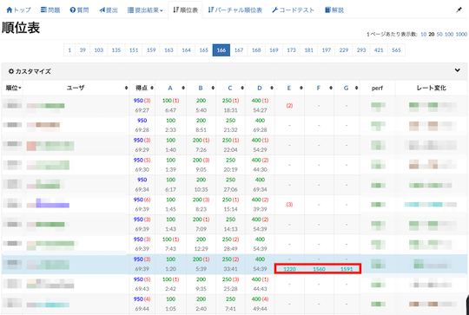Jump to last standings page 565
Viewport: 469px width, 315px height.
396,50
